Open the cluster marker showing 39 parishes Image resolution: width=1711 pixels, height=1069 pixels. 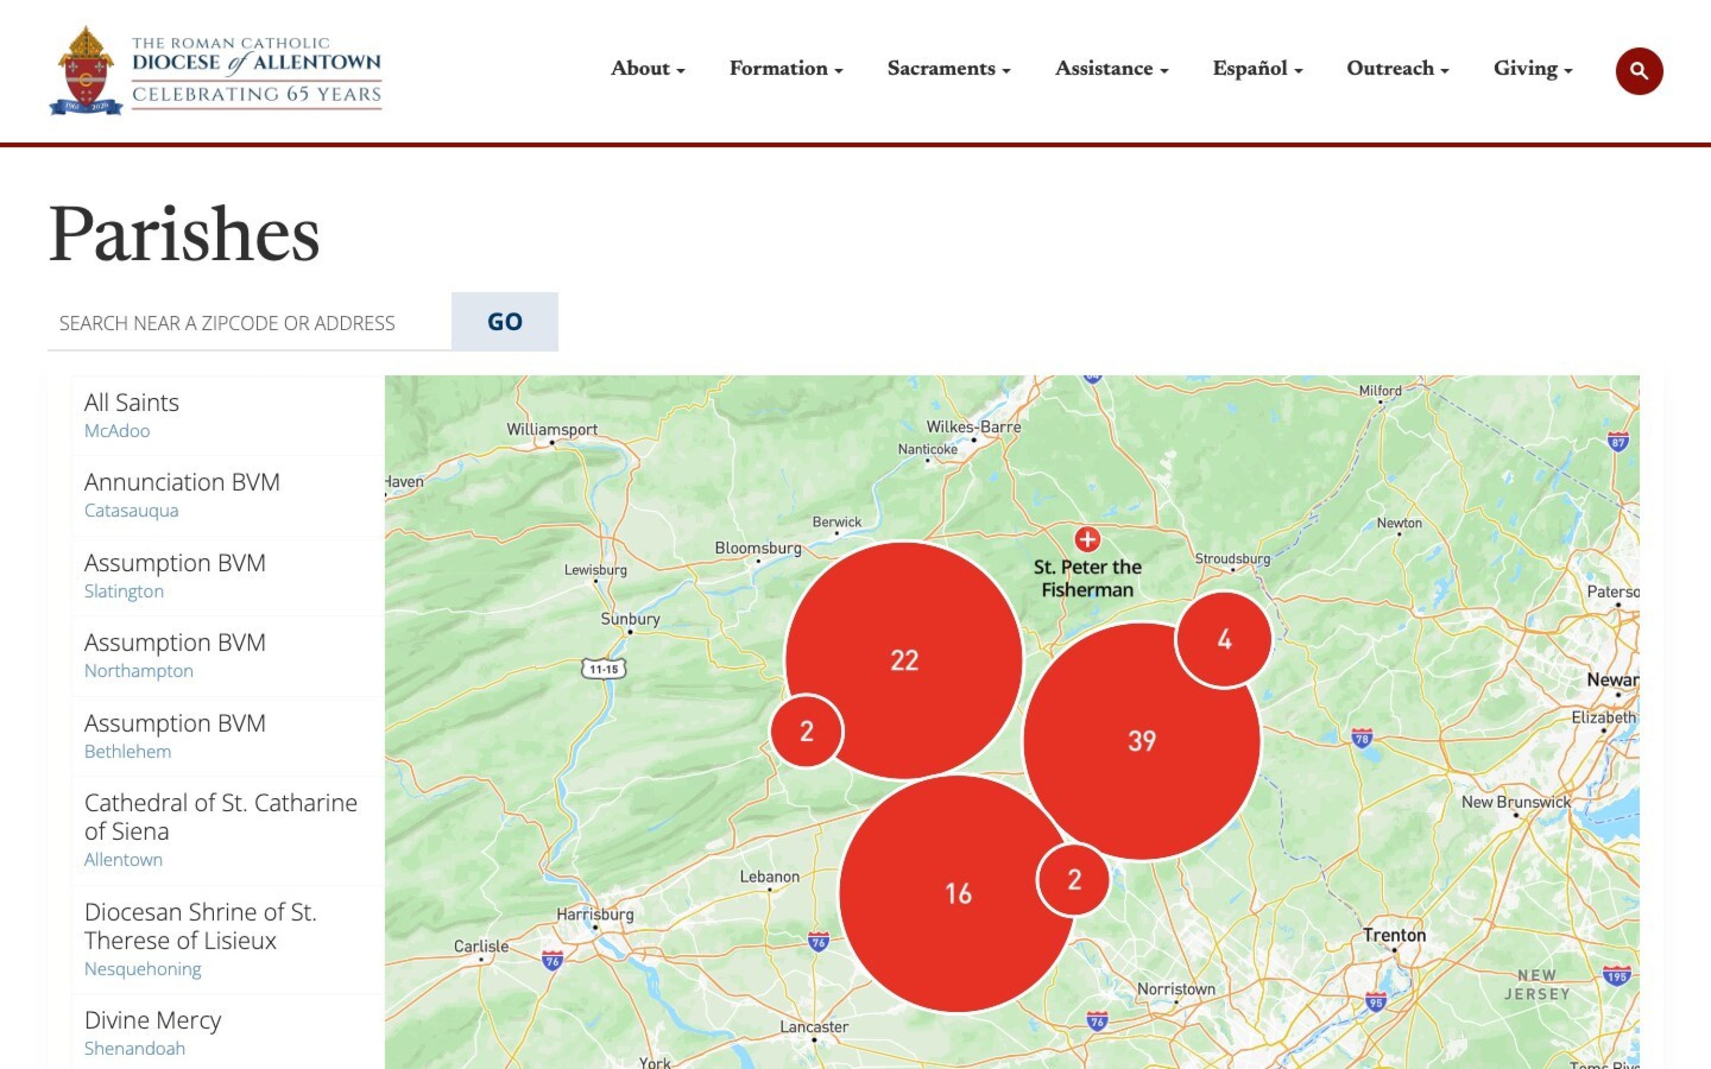click(1142, 741)
